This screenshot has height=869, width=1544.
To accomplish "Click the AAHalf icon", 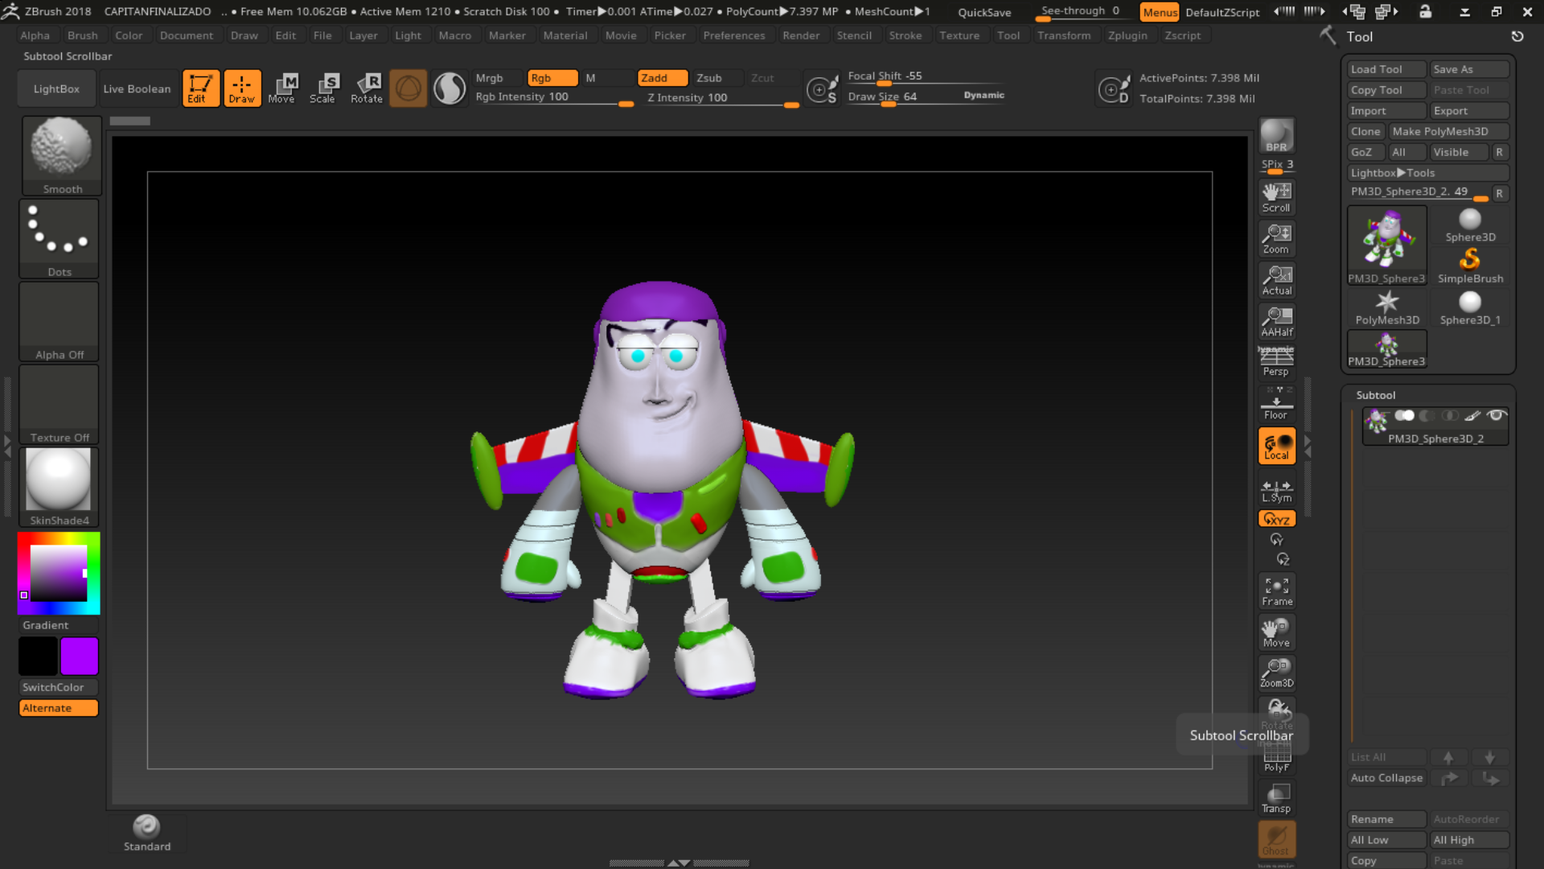I will [x=1276, y=322].
